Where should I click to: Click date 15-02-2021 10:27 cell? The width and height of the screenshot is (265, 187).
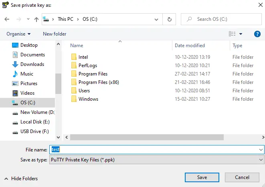point(192,99)
